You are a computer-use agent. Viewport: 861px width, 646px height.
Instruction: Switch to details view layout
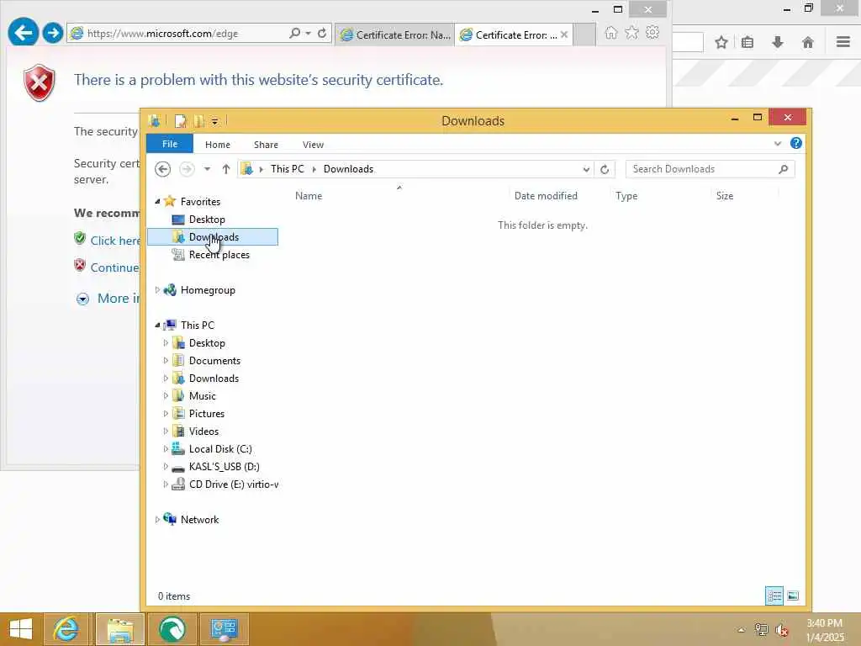pos(774,596)
